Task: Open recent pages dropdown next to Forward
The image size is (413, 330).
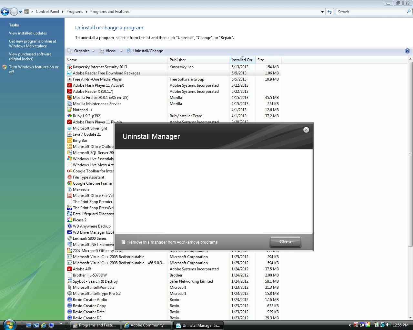Action: coord(20,12)
